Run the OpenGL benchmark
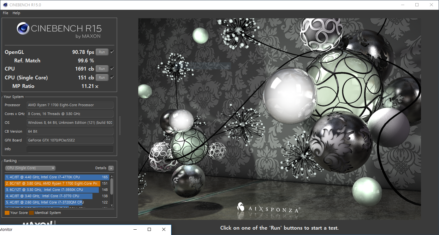 pyautogui.click(x=102, y=52)
